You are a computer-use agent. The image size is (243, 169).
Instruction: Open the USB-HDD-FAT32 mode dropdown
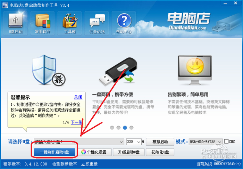[x=206, y=142]
